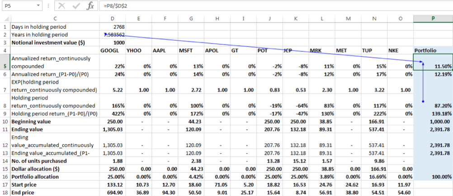The width and height of the screenshot is (453, 196).
Task: Click 'End price' row label
Action: [55, 192]
